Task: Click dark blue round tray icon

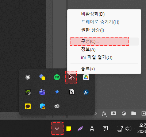Action: [86, 92]
